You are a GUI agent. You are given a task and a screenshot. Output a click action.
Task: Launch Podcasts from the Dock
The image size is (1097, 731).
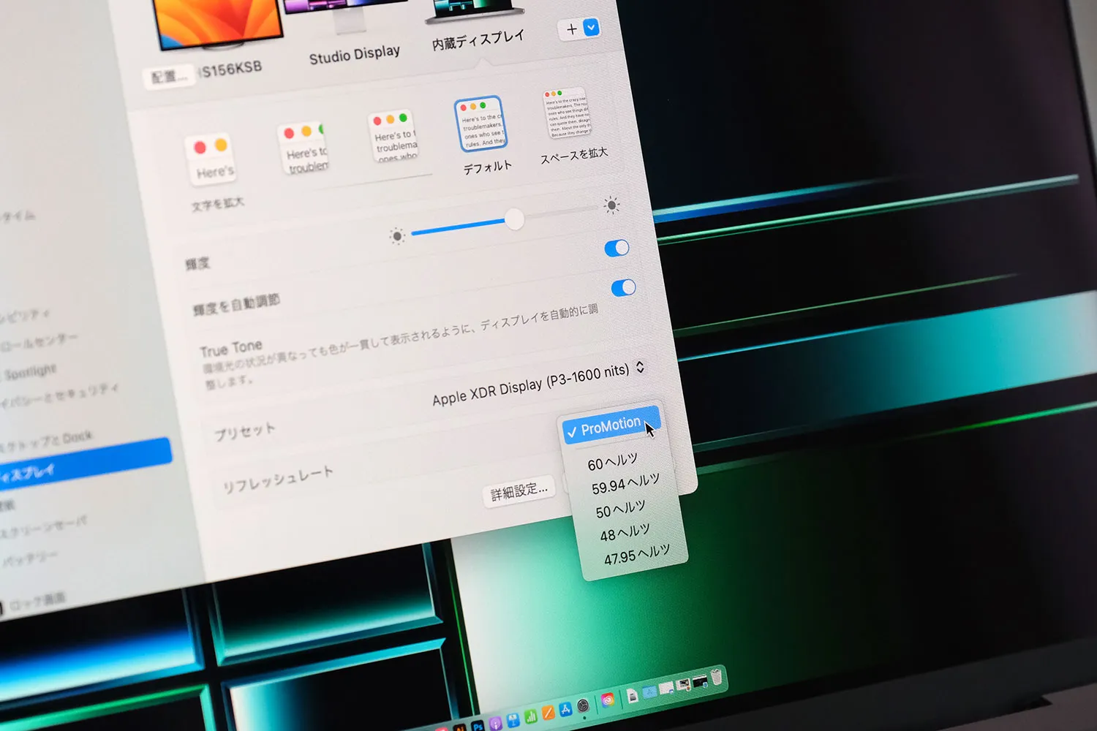point(496,724)
